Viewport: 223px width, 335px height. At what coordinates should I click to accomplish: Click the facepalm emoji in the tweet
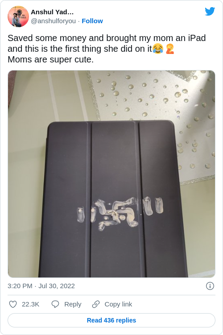(170, 49)
